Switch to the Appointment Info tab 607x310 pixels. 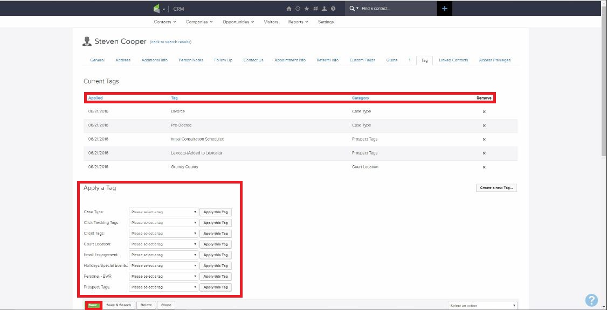[290, 60]
